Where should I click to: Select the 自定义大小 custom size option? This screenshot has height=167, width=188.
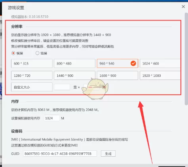32,87
